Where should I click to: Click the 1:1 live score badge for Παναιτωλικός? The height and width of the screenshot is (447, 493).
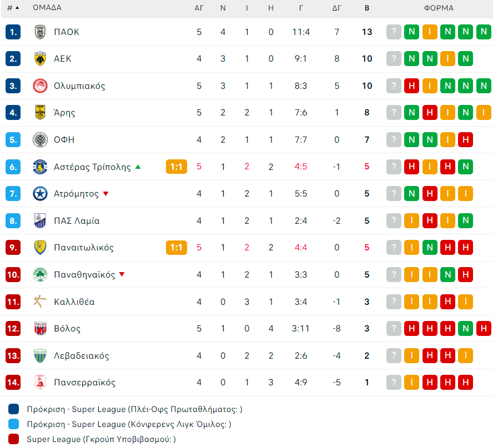click(x=177, y=248)
